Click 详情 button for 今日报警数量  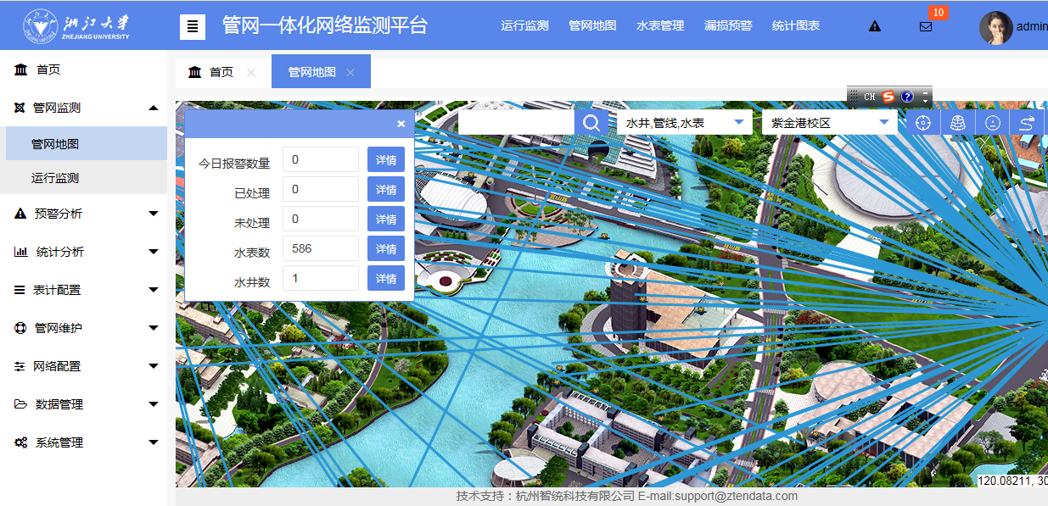386,160
